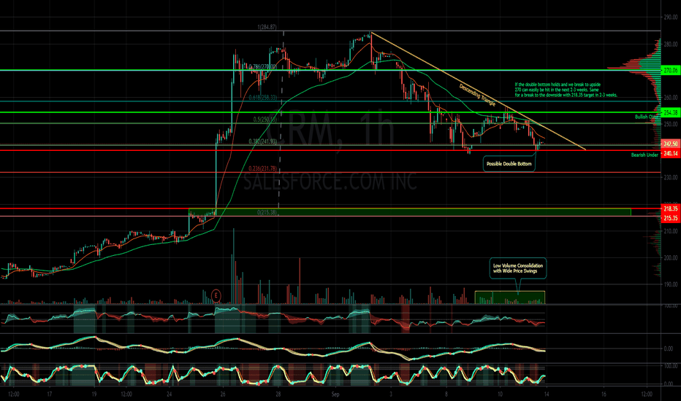Image resolution: width=681 pixels, height=401 pixels.
Task: Click the '3' date on time axis
Action: (x=391, y=394)
